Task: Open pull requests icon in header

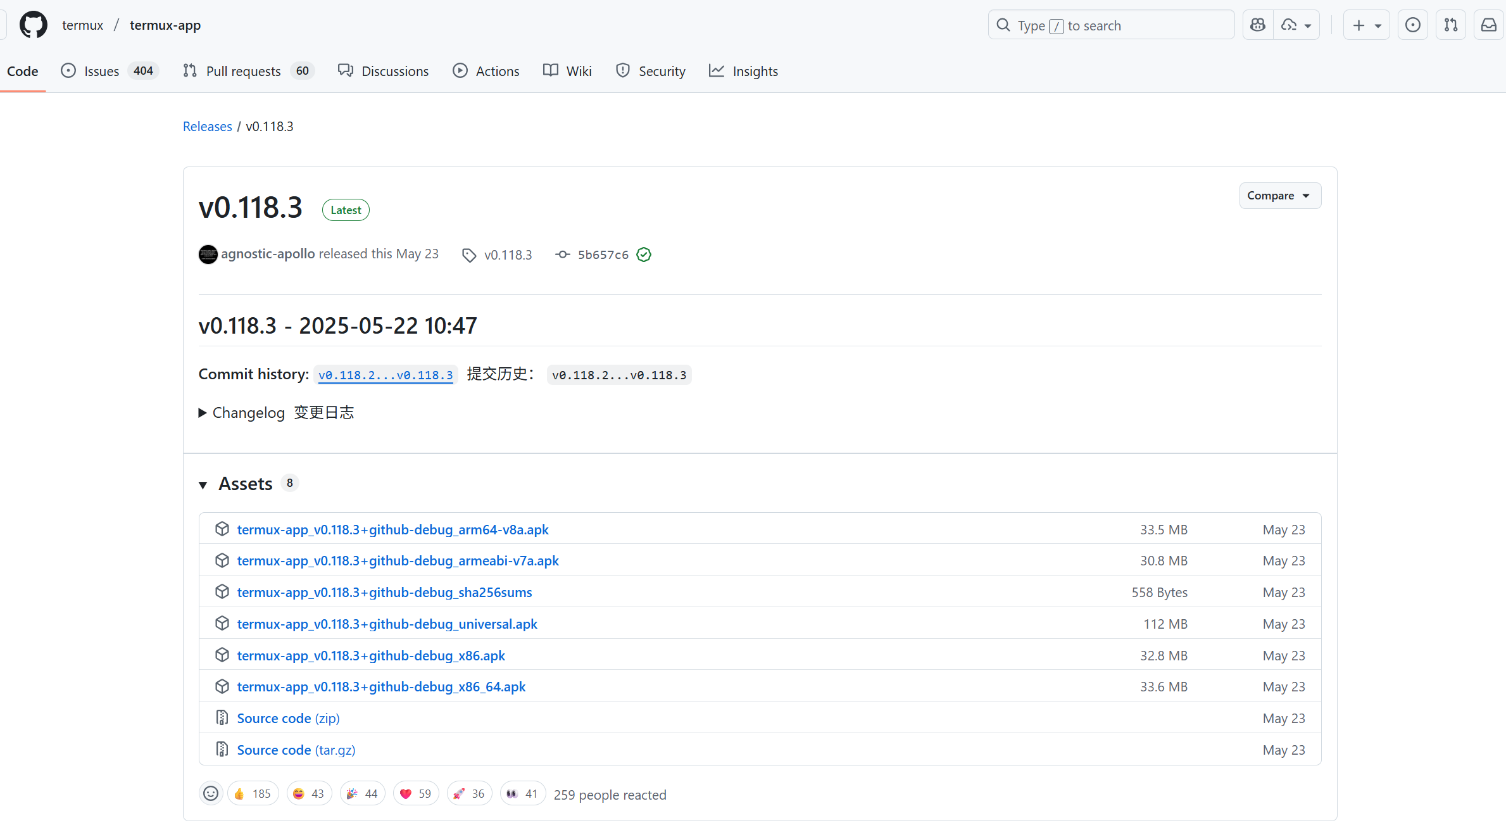Action: coord(1451,25)
